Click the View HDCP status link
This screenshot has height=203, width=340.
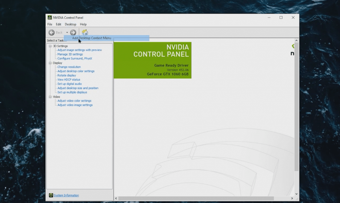(69, 79)
